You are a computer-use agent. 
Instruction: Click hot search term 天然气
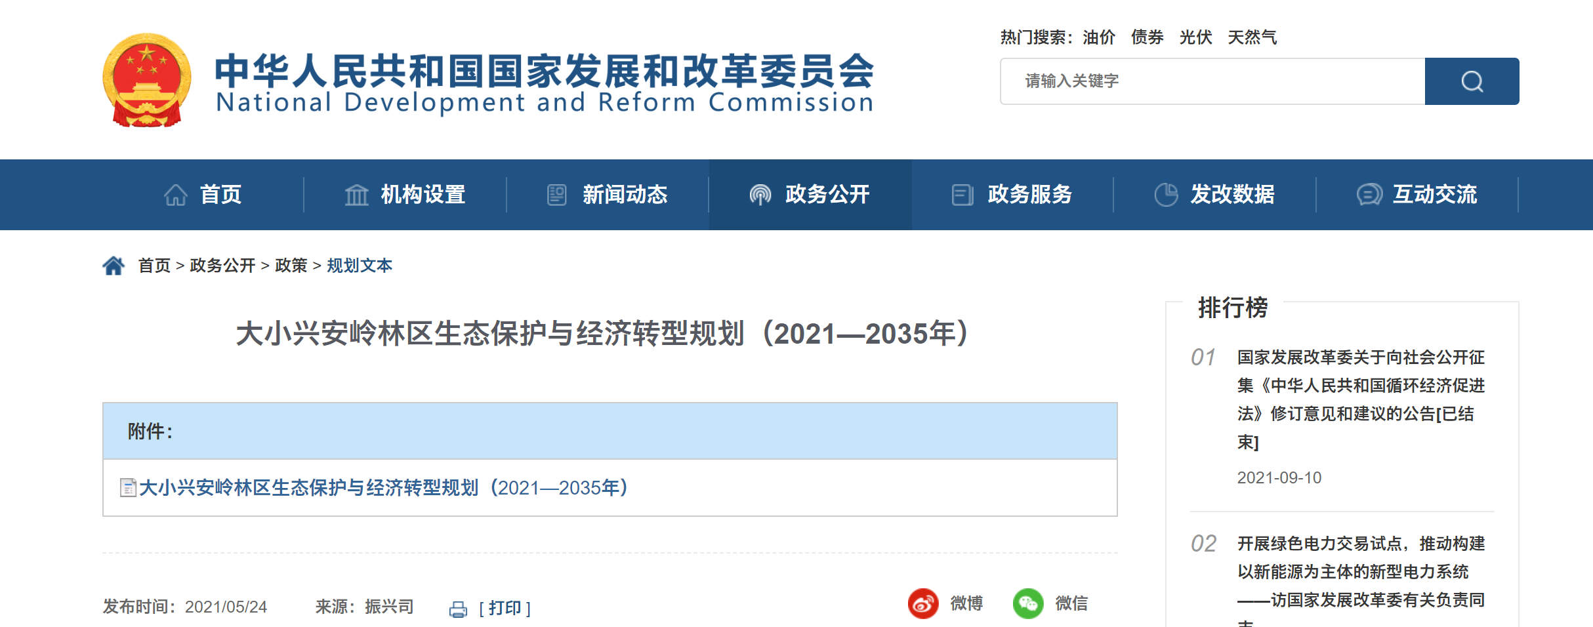(1252, 37)
